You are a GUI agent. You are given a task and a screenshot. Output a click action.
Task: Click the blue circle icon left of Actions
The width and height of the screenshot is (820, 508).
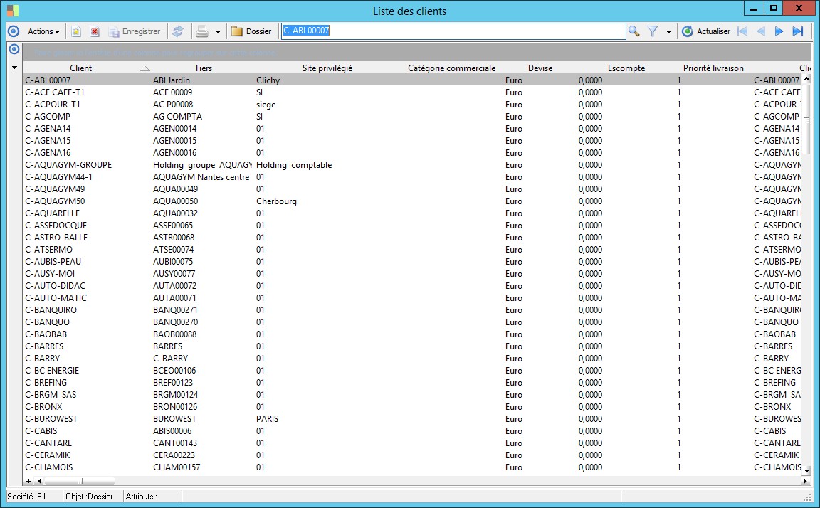(x=13, y=31)
